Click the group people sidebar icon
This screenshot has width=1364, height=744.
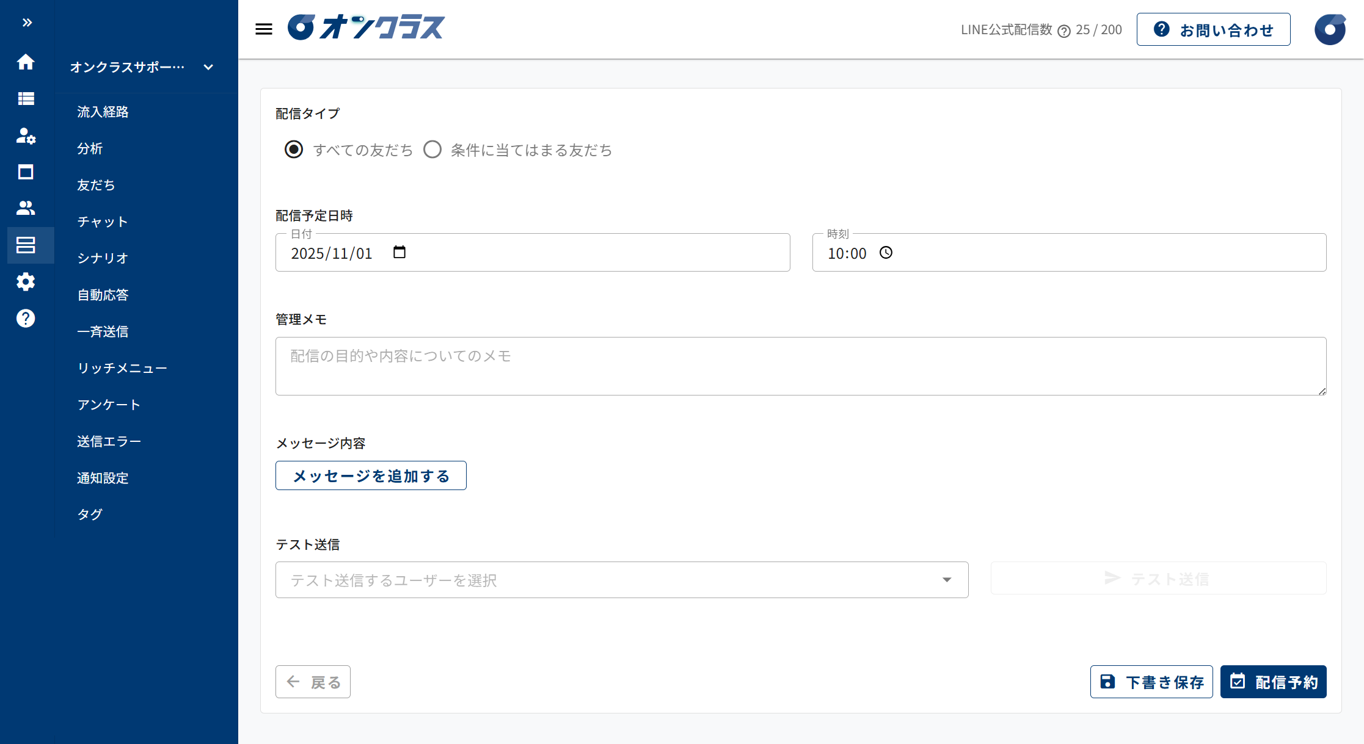[x=26, y=208]
